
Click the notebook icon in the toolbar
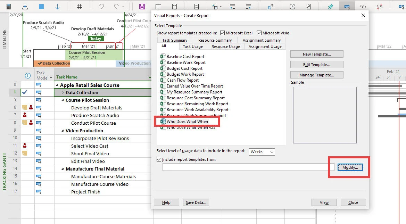175,7
